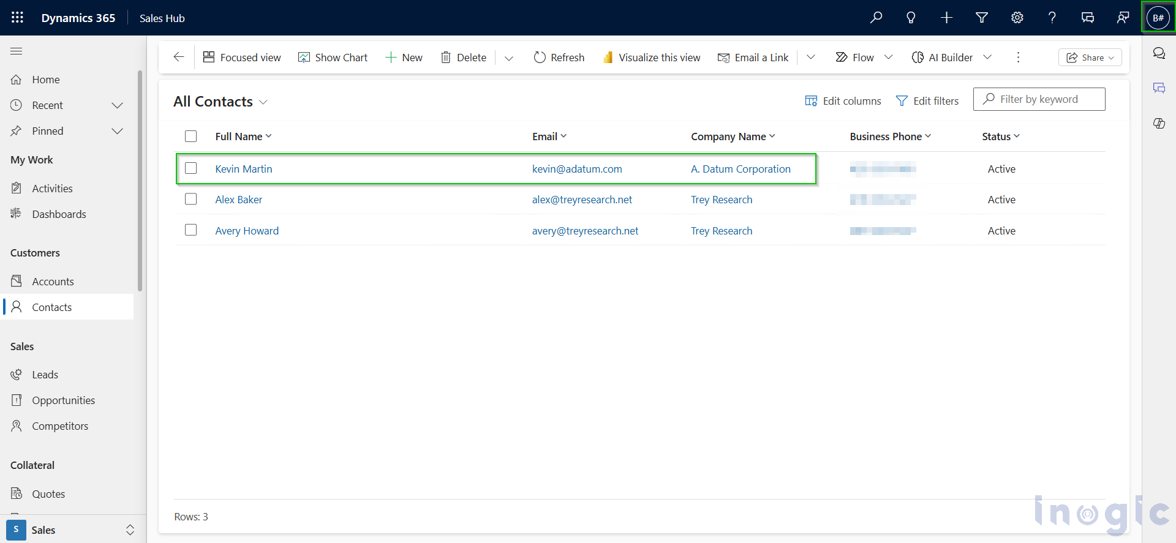Open Focused view
The width and height of the screenshot is (1176, 543).
point(242,57)
